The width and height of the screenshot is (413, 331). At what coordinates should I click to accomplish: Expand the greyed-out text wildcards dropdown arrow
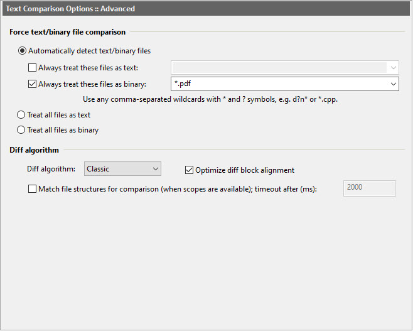(x=393, y=68)
